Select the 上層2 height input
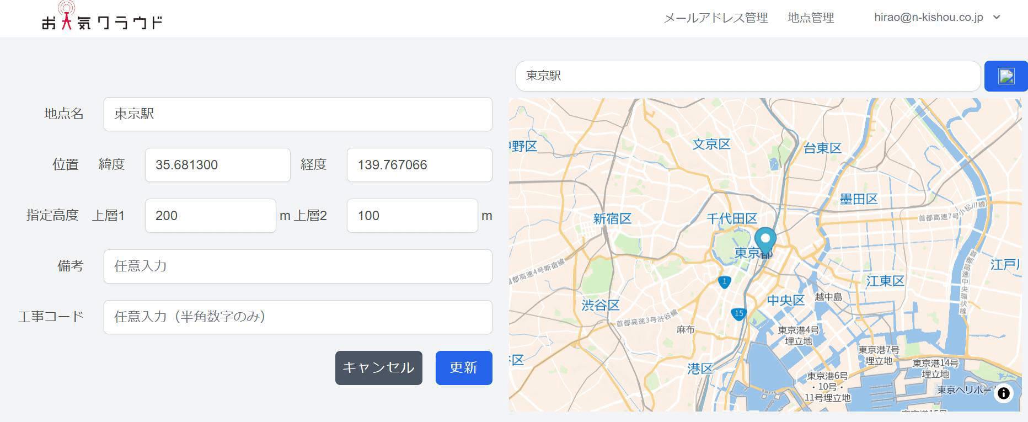The image size is (1028, 422). 412,216
